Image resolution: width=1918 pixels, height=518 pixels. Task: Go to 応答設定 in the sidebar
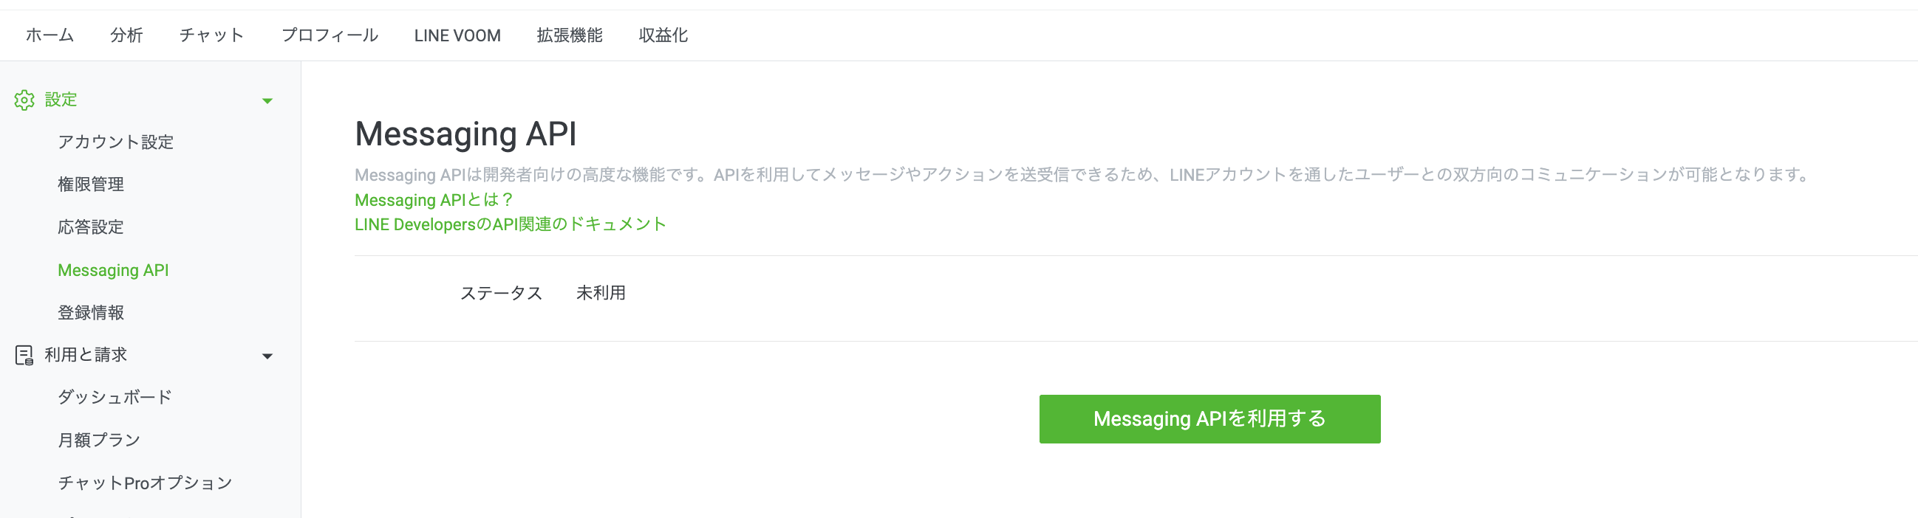point(91,227)
